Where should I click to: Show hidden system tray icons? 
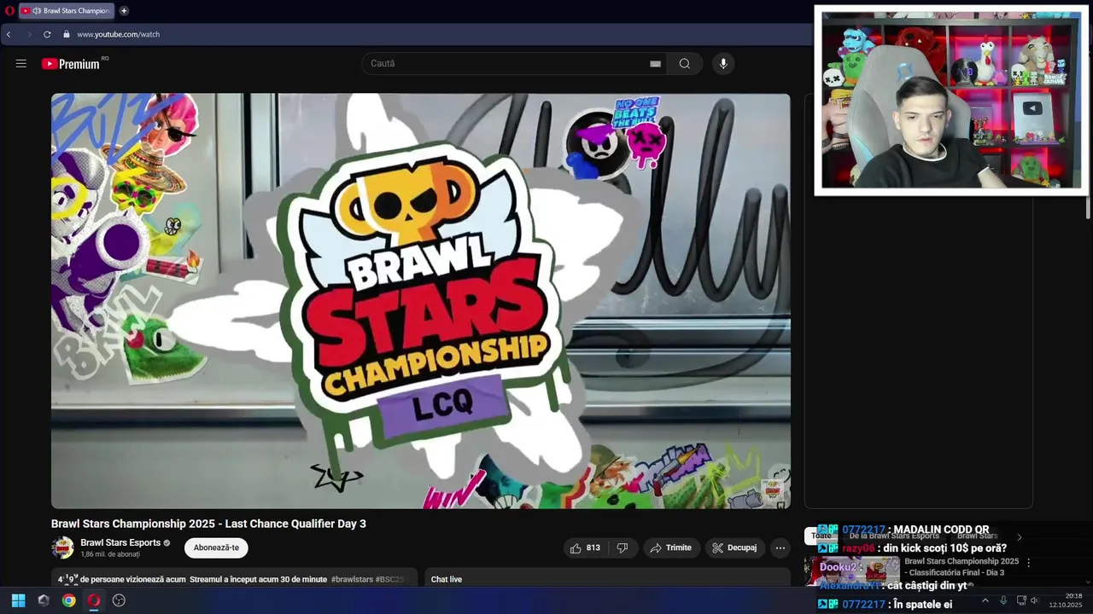click(985, 600)
